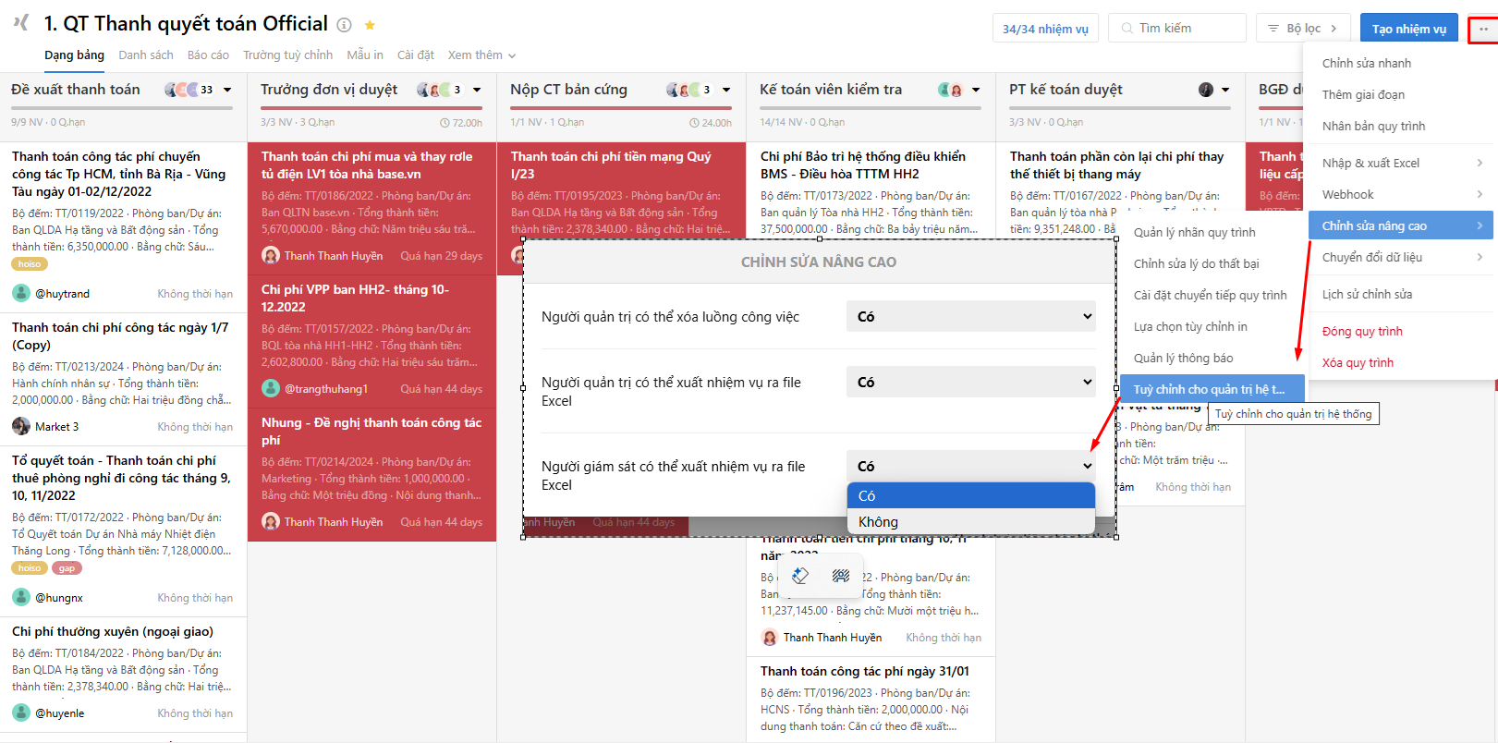Click the Tạo nhiệm vụ button
The image size is (1498, 743).
point(1408,29)
